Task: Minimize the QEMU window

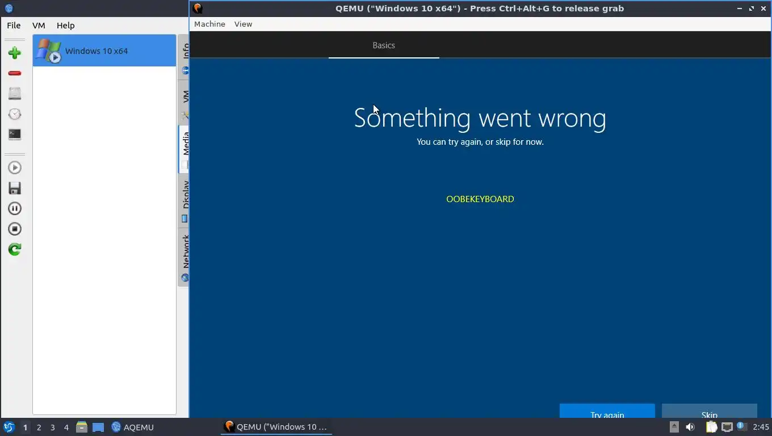Action: [740, 9]
